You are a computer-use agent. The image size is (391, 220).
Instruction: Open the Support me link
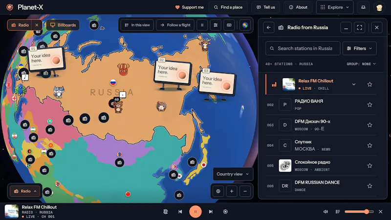click(x=190, y=7)
